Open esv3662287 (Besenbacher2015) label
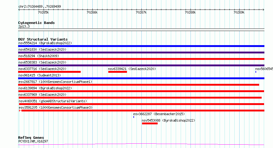The height and width of the screenshot is (148, 273). (159, 114)
